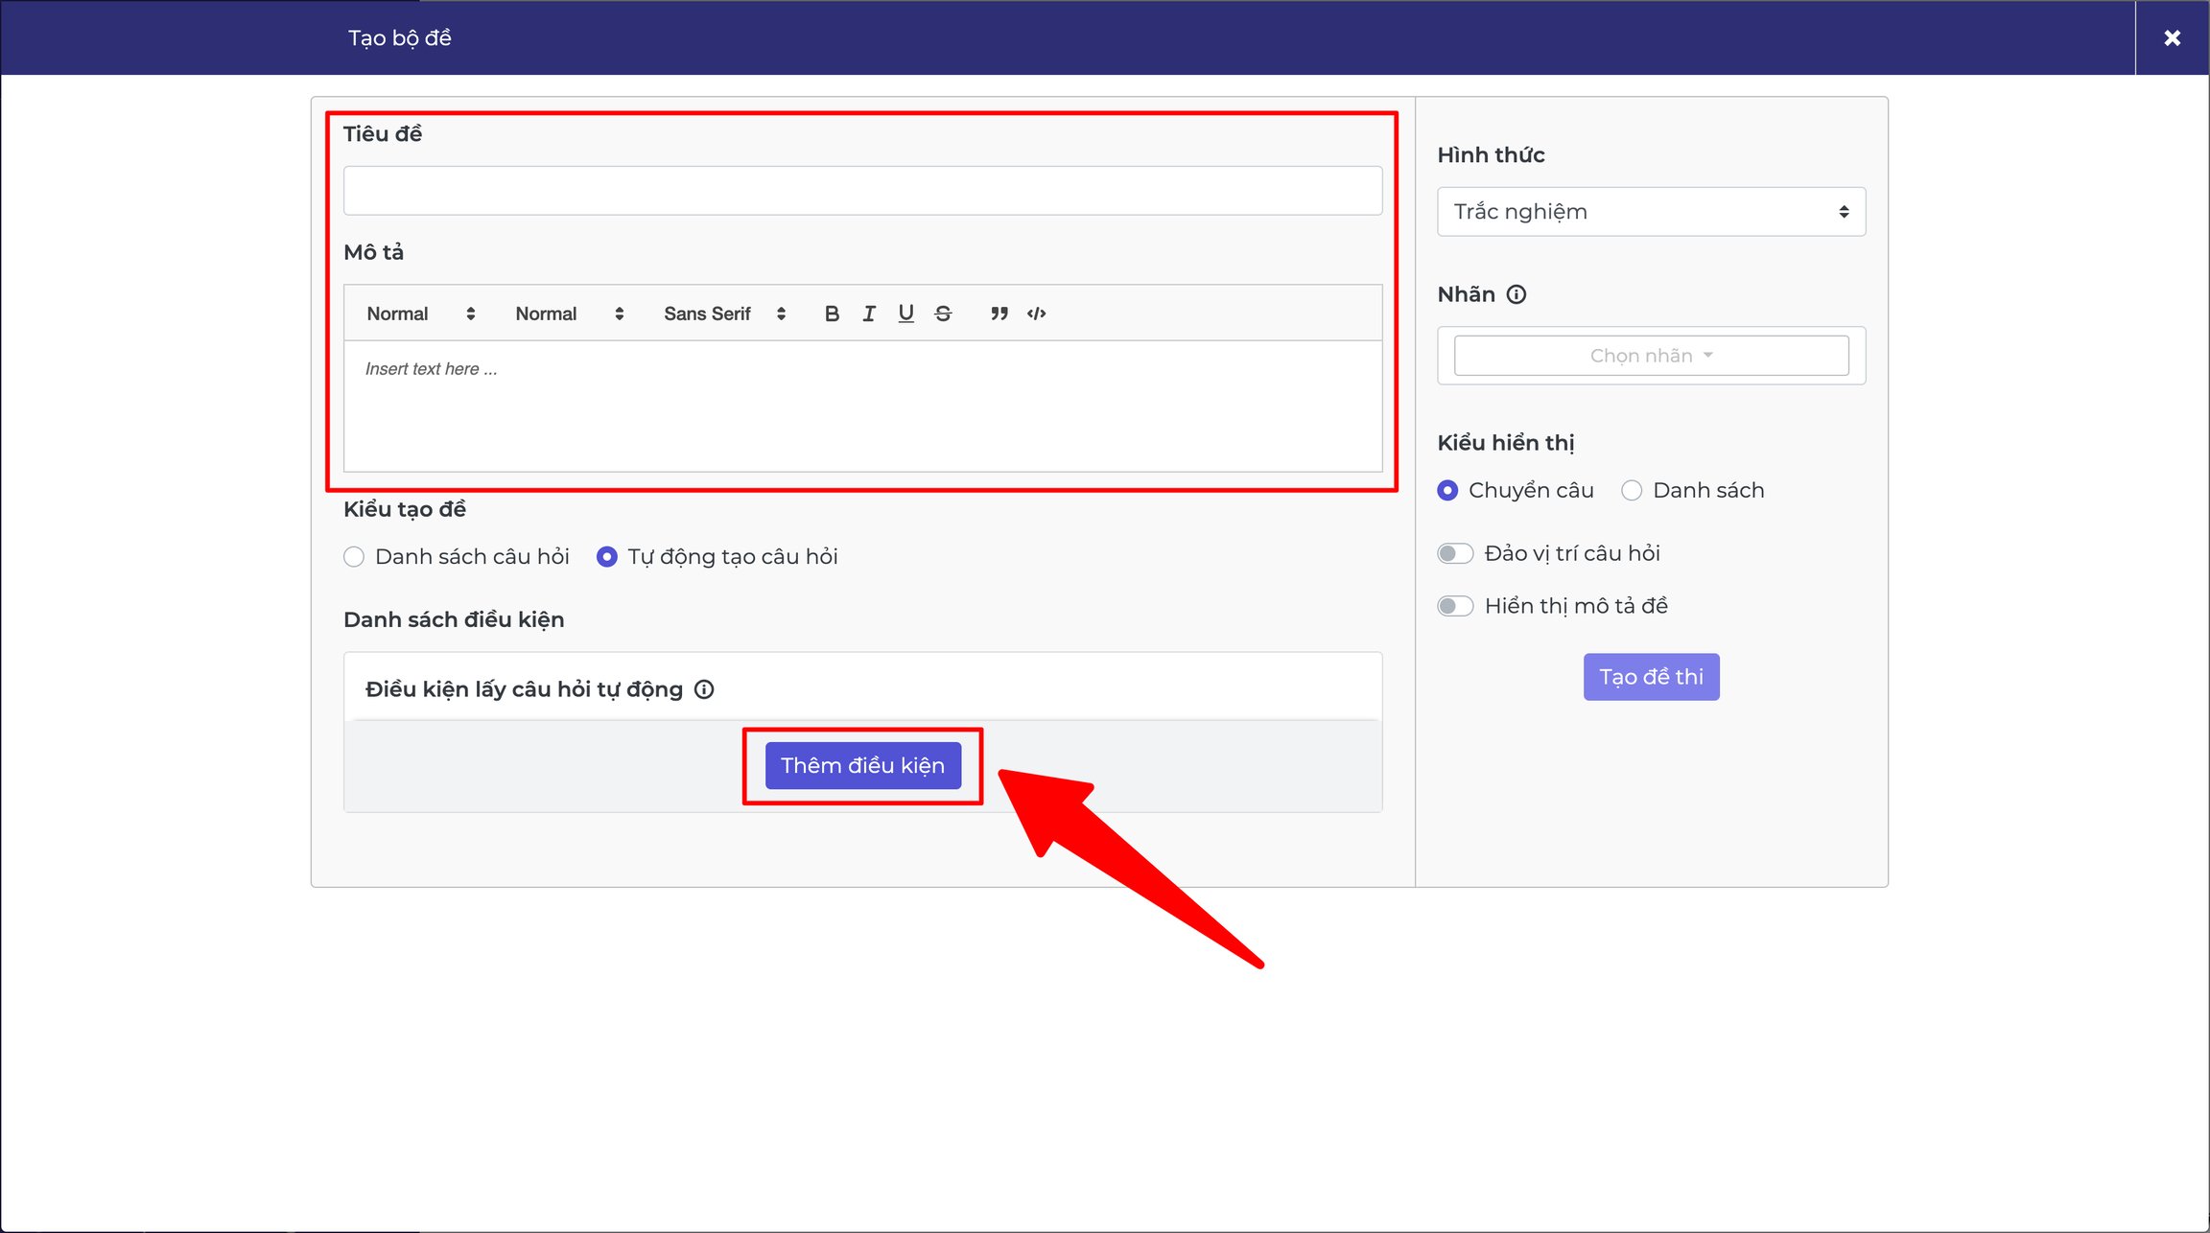The width and height of the screenshot is (2210, 1233).
Task: Turn on Hiển thị mô tả đề switch
Action: tap(1455, 606)
